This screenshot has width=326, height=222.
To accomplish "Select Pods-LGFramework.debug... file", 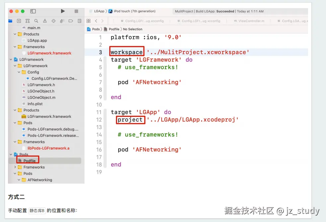I will tap(53, 129).
